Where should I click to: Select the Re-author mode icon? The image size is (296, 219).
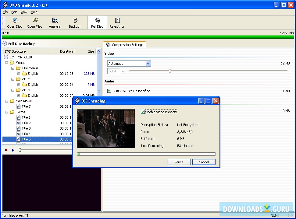click(x=117, y=21)
